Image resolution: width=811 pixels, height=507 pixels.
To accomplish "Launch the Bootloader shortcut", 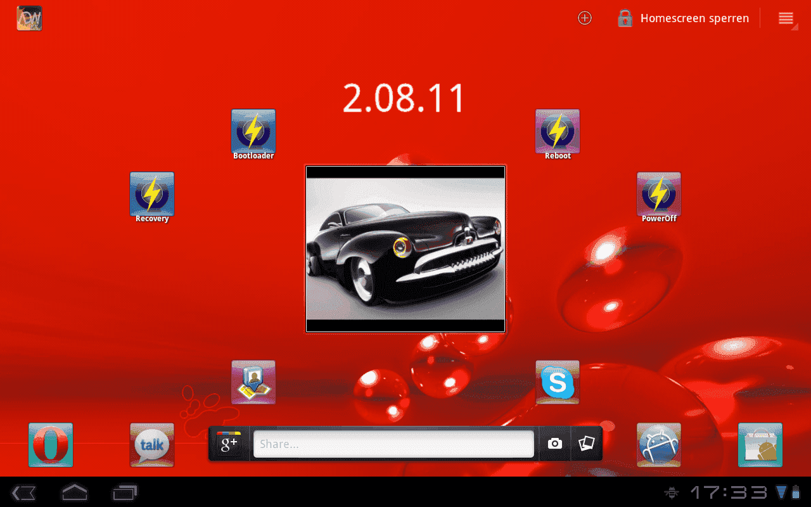I will pos(253,131).
